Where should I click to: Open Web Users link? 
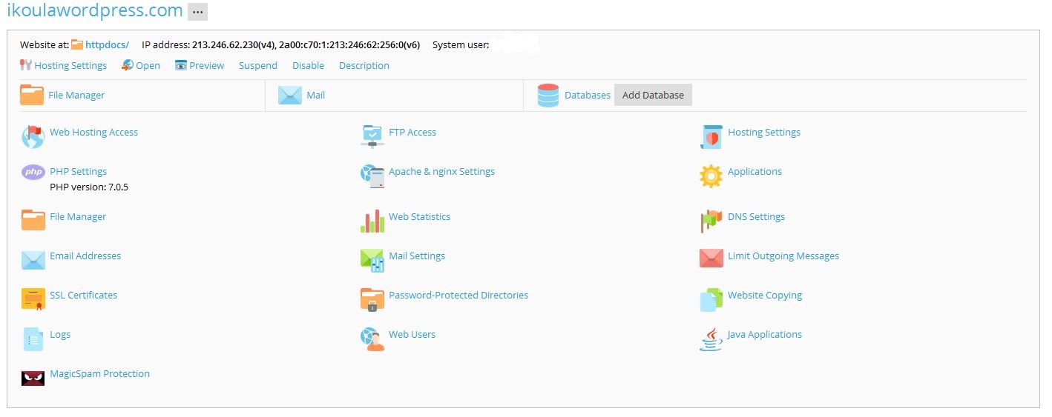(412, 334)
